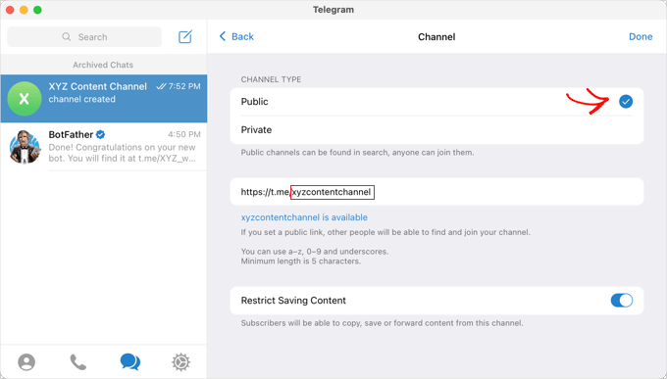Click the 'channel created' message preview
Screen dimensions: 667x379
tap(81, 100)
